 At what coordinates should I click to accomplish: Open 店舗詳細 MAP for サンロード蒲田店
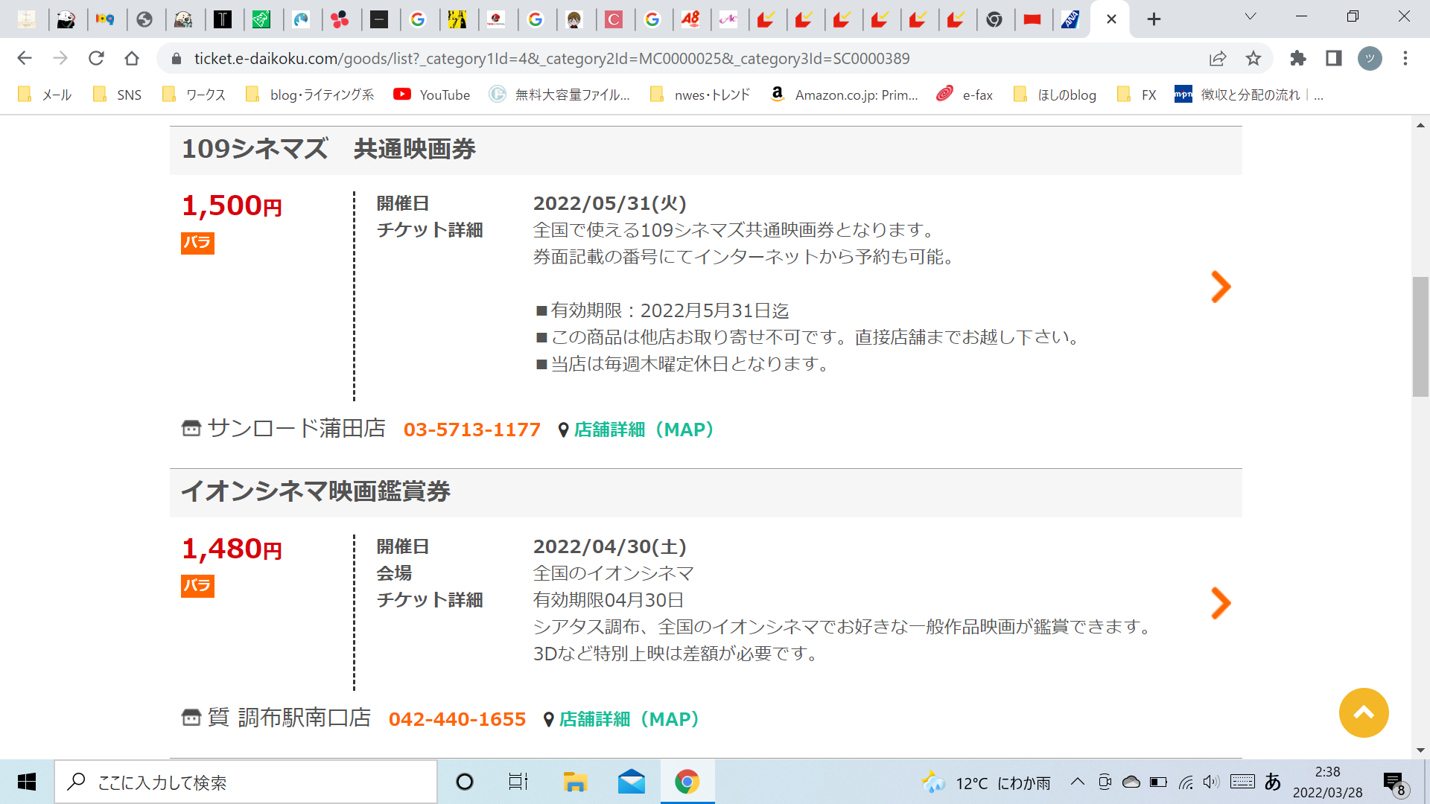tap(643, 430)
